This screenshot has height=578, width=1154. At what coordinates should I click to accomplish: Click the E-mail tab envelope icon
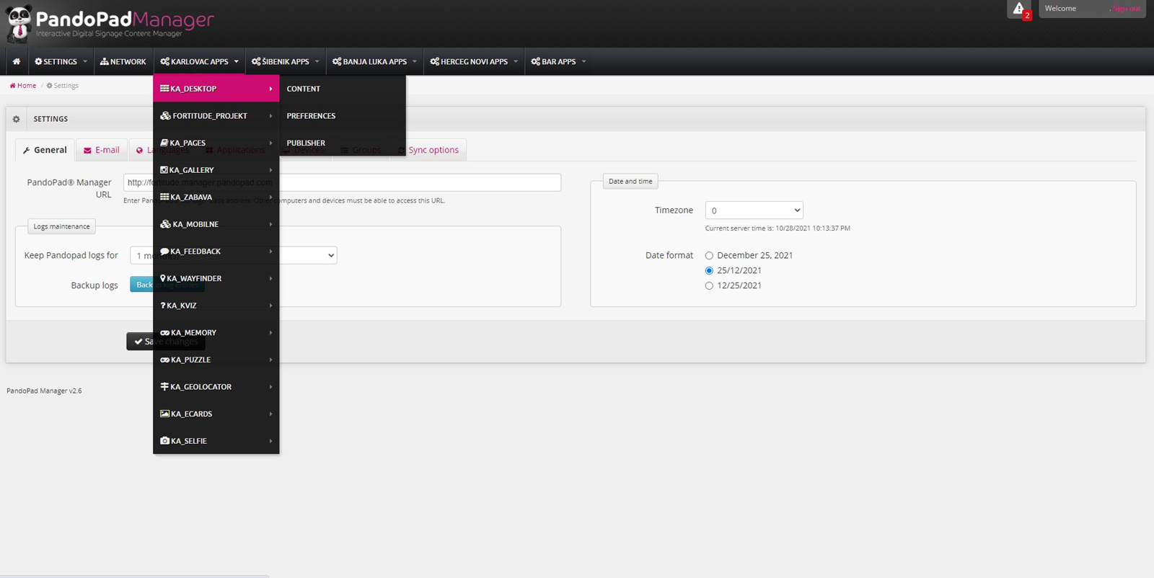(x=87, y=151)
